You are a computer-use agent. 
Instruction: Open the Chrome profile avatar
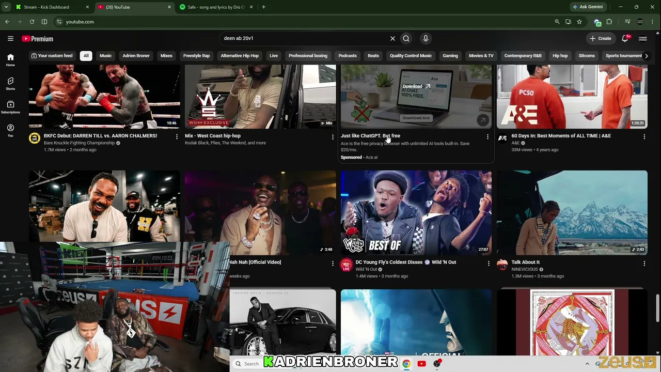point(640,22)
